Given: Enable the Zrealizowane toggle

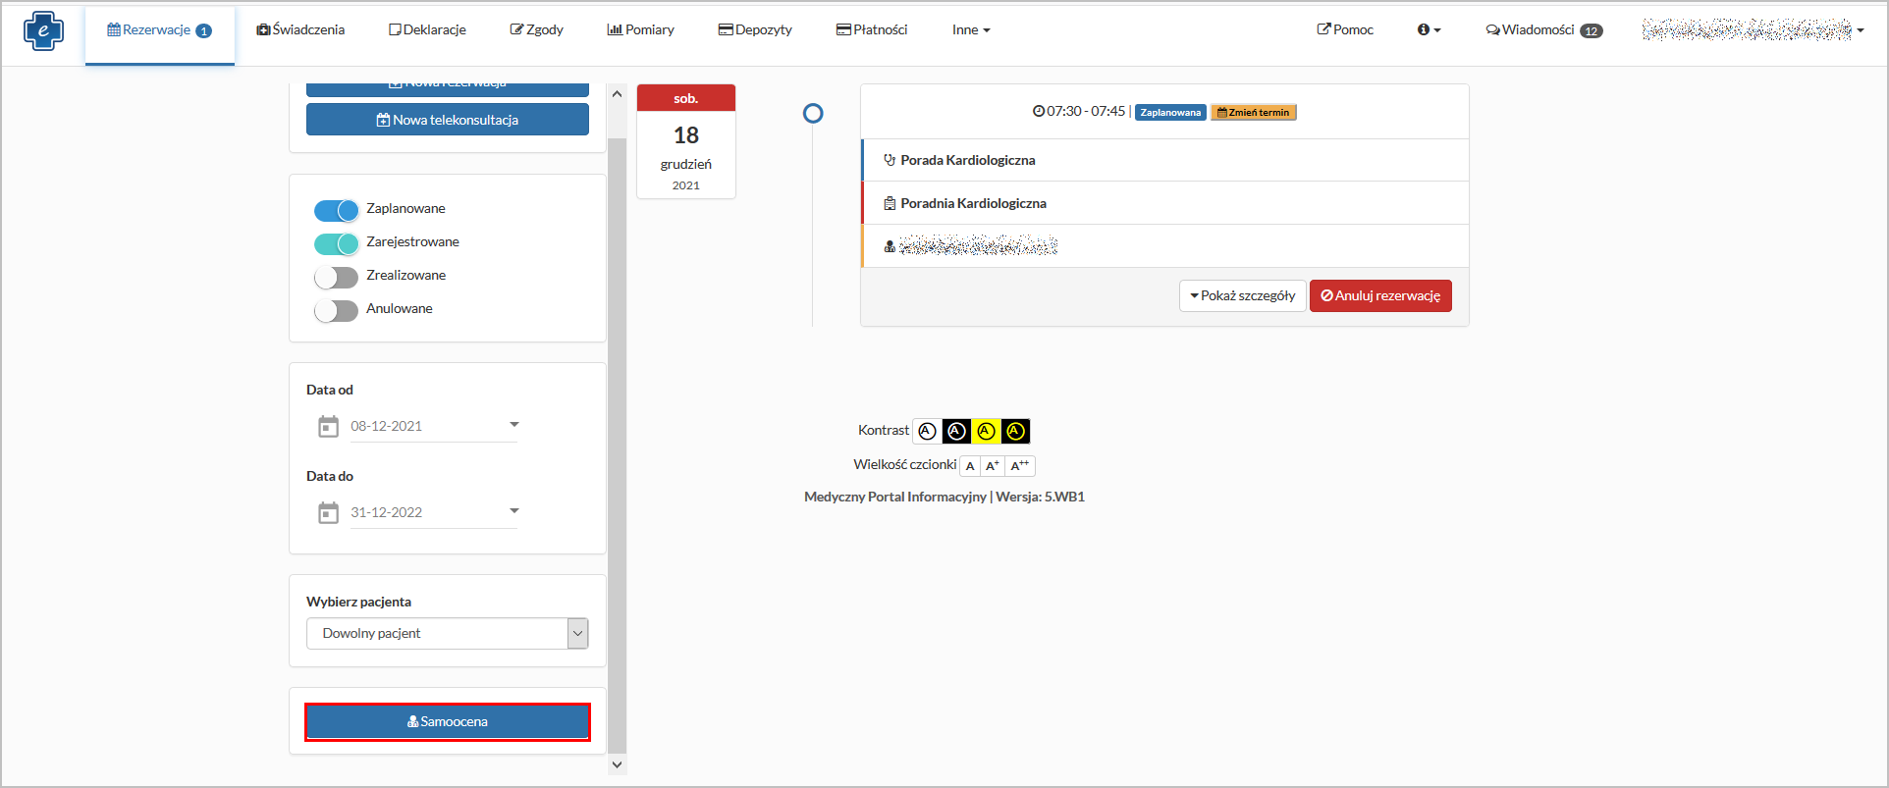Looking at the screenshot, I should pos(336,278).
